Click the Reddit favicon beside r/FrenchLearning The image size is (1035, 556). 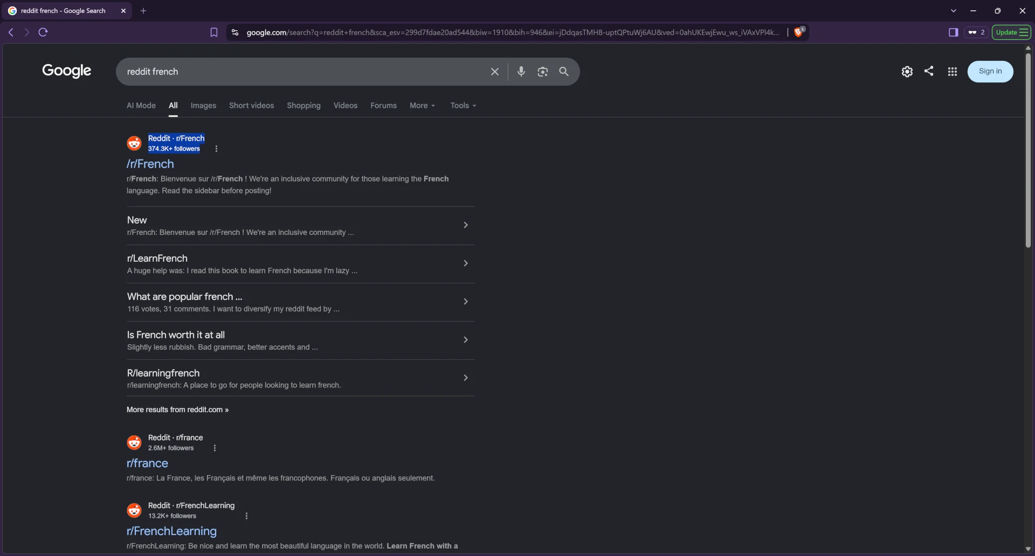[134, 511]
